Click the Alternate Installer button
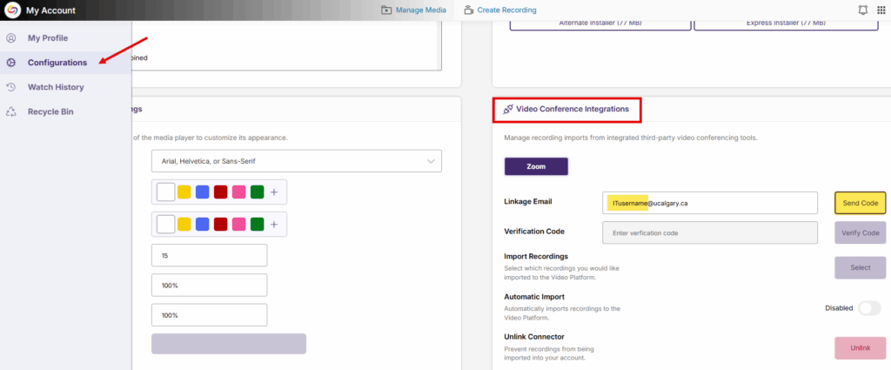Viewport: 891px width, 370px height. (x=600, y=24)
